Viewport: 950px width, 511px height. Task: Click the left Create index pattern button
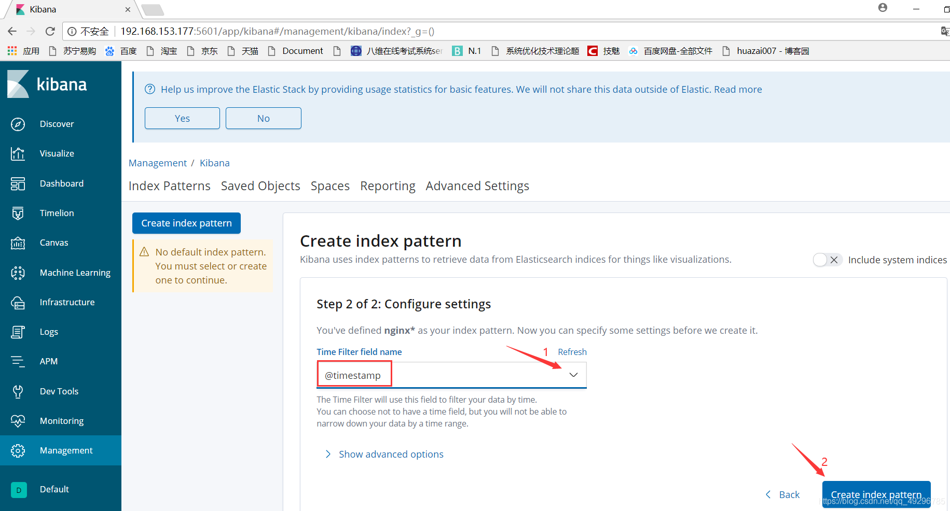click(186, 223)
